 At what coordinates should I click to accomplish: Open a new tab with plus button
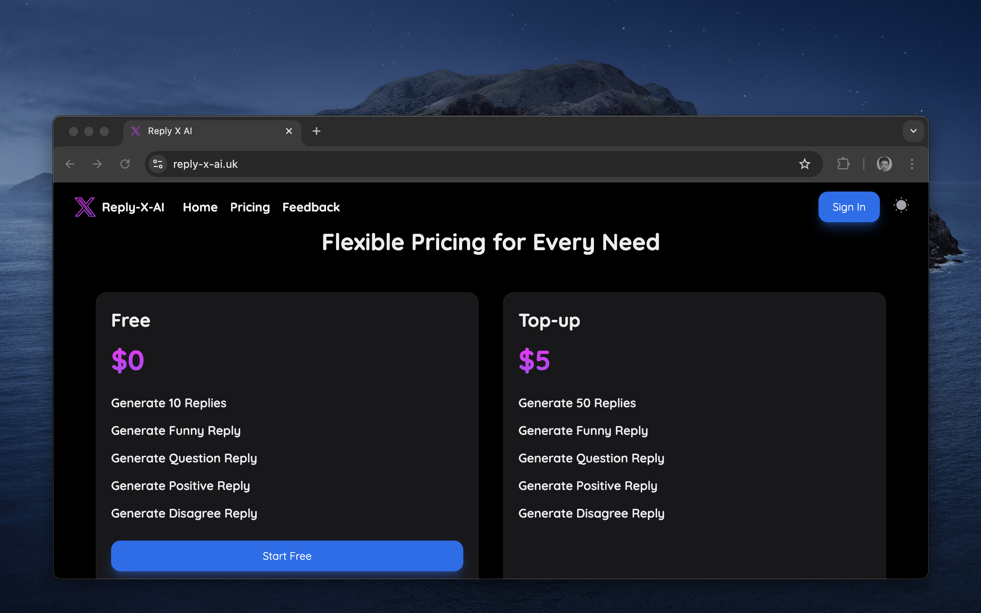coord(317,131)
